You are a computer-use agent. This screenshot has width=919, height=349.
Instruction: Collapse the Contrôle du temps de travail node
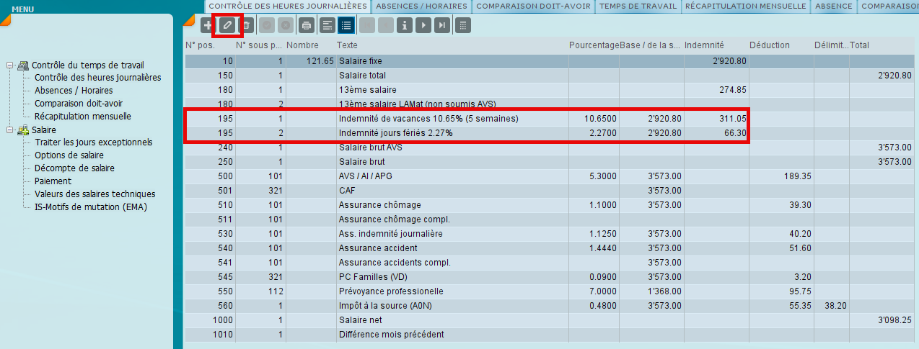tap(10, 65)
